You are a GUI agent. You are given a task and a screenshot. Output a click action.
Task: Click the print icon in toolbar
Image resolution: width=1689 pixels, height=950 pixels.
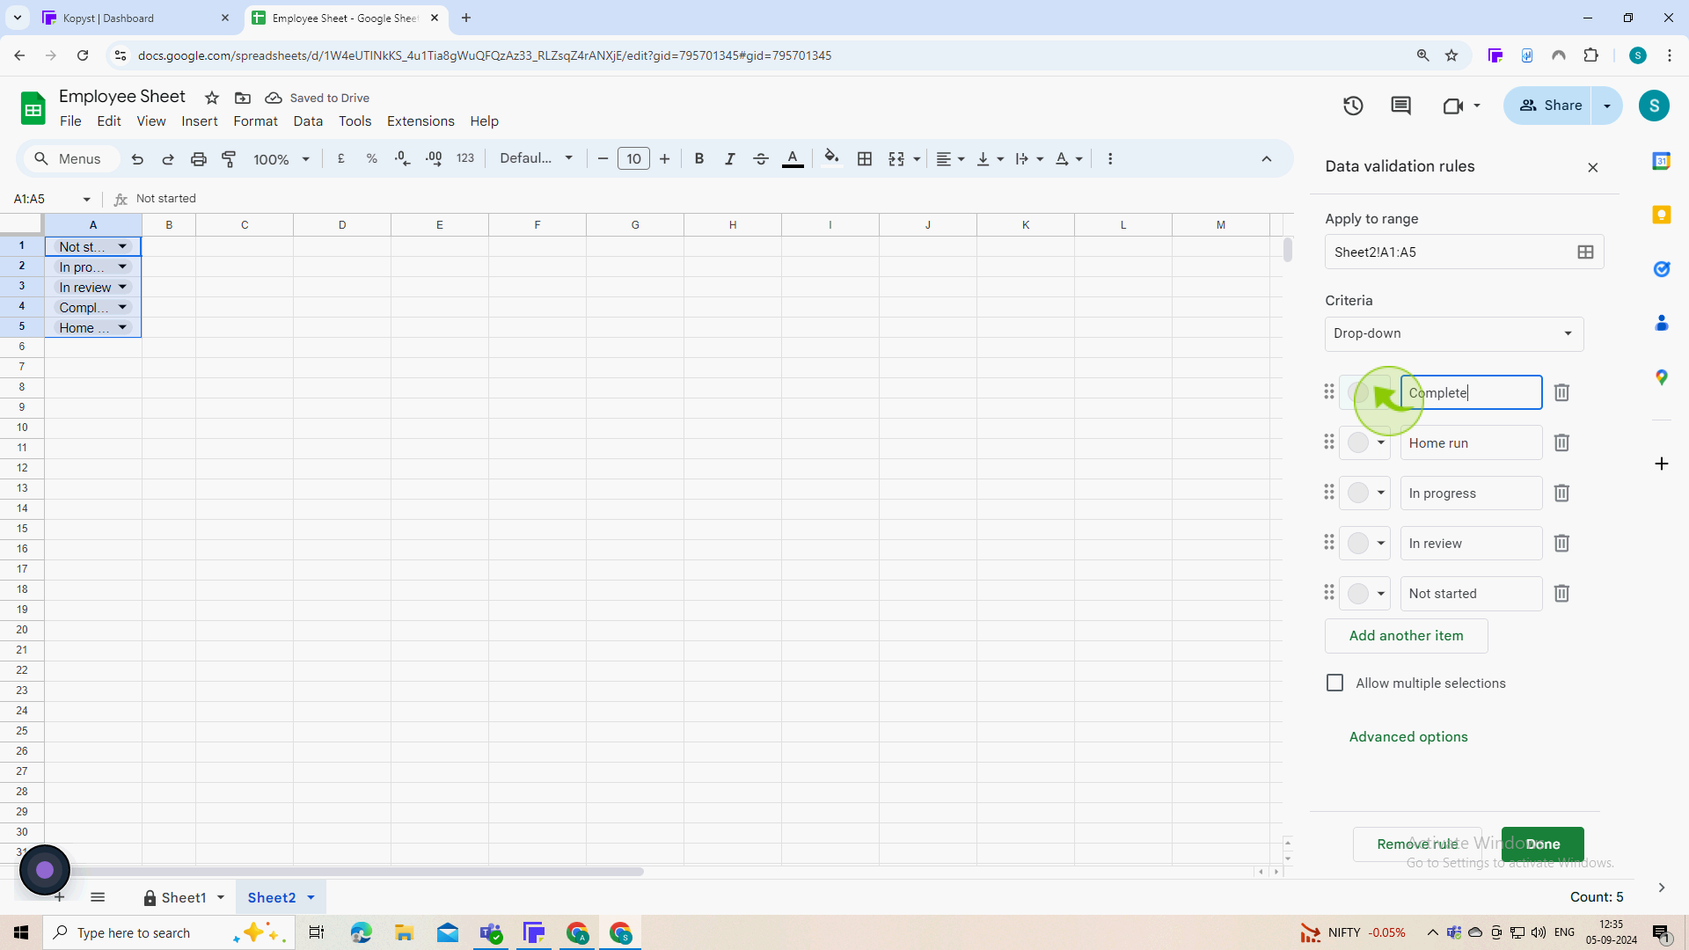198,159
